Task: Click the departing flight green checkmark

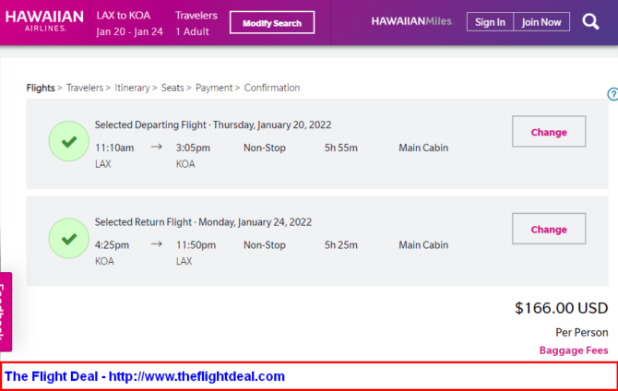Action: coord(69,141)
